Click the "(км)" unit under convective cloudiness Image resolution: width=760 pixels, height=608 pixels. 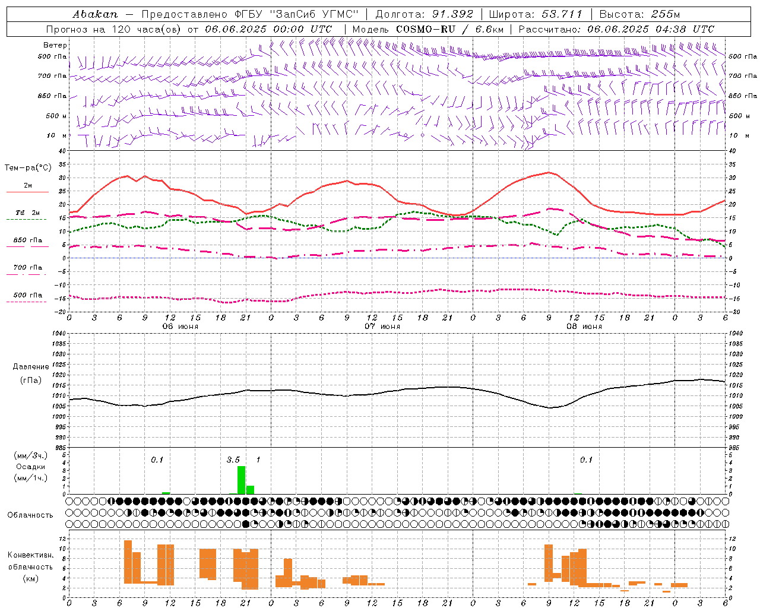[30, 578]
